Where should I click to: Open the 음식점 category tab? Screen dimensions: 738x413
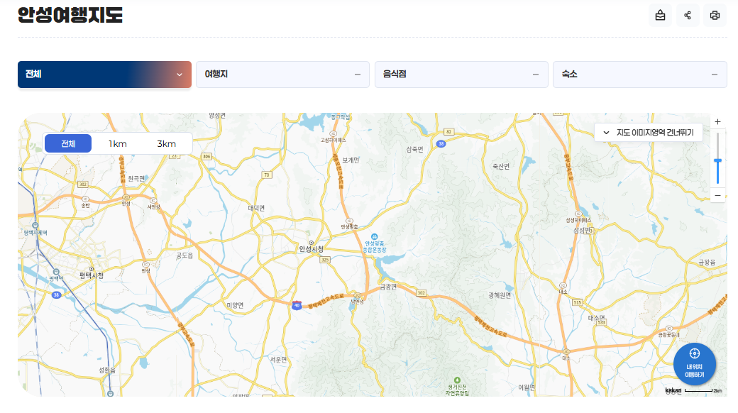[x=461, y=75]
